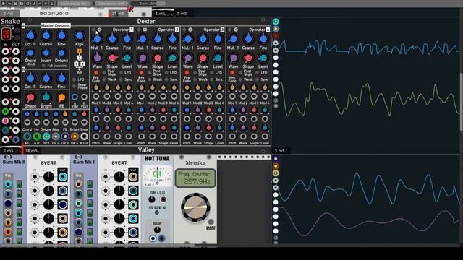This screenshot has height=260, width=463.
Task: Click Operator 2 Shape knob
Action: (158, 58)
